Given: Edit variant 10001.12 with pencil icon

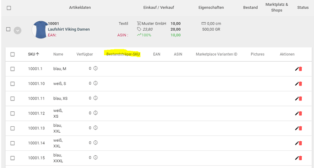Looking at the screenshot, I should click(x=297, y=114).
